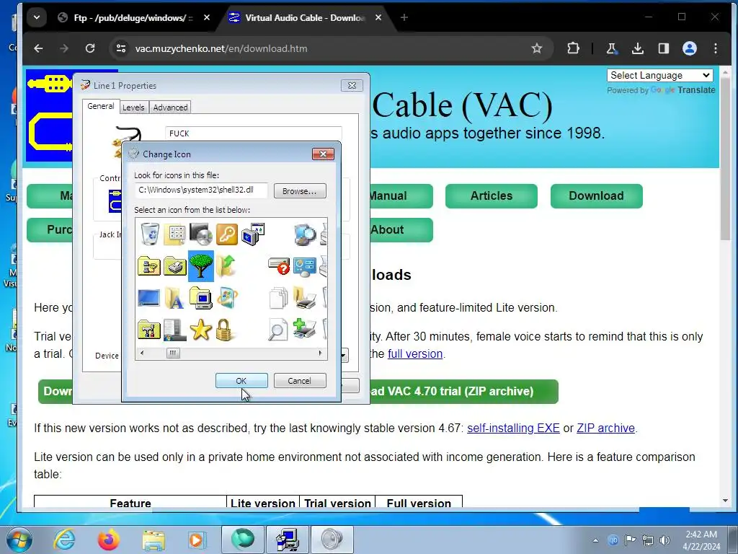The image size is (738, 554).
Task: Open the browser downloads icon
Action: [x=638, y=48]
